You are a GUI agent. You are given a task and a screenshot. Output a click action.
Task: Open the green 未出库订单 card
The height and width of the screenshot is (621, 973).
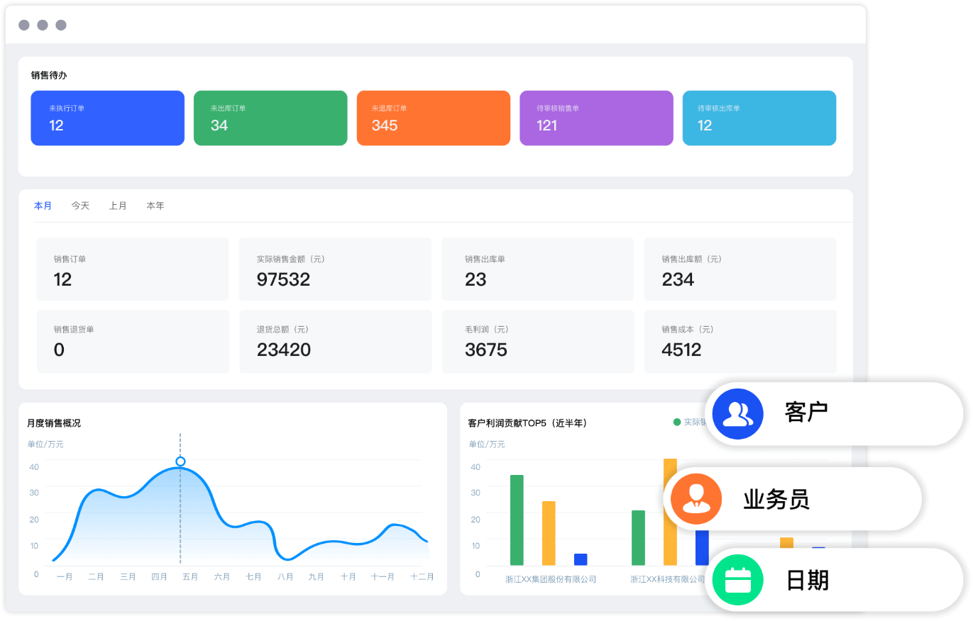point(270,118)
